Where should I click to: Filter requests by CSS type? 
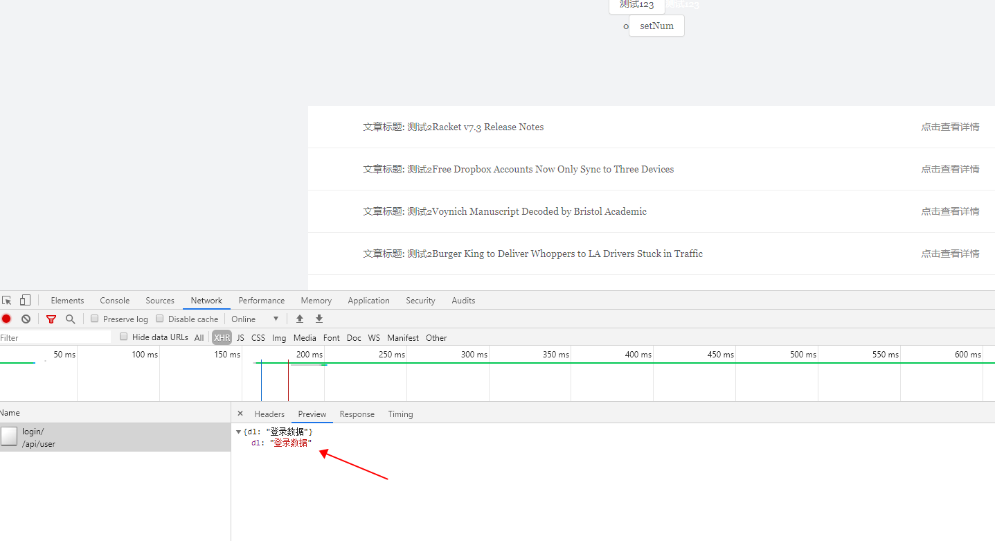258,337
